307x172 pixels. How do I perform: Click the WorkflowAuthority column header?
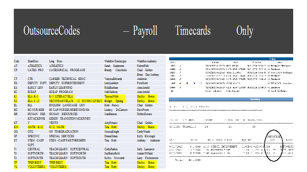(x=147, y=61)
